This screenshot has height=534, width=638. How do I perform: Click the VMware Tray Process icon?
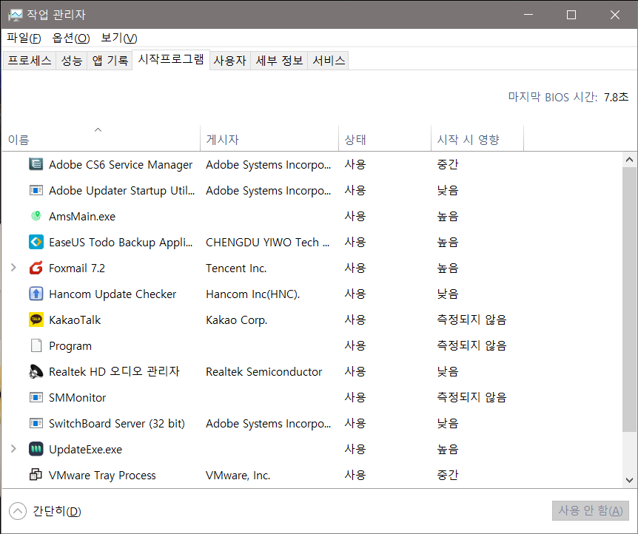pos(36,475)
